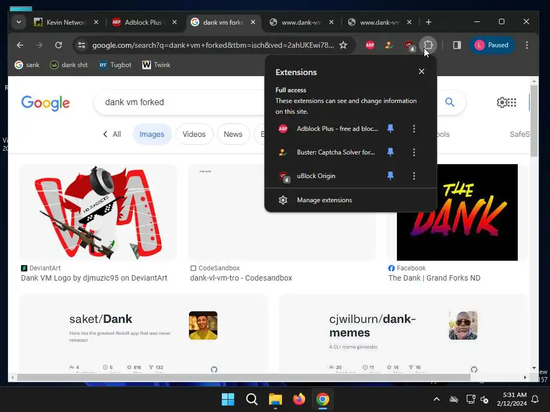Open dank-vl-vm-tro Codesandbox result
550x412 pixels.
point(241,278)
